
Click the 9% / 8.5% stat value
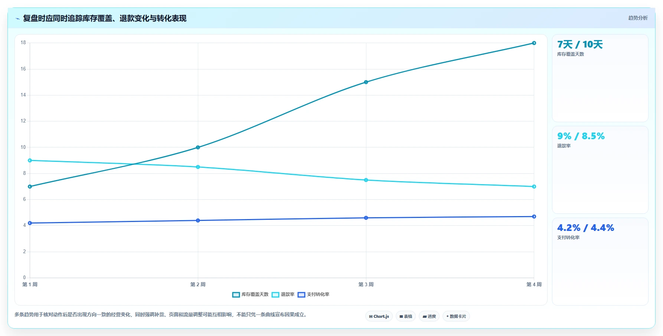point(581,136)
